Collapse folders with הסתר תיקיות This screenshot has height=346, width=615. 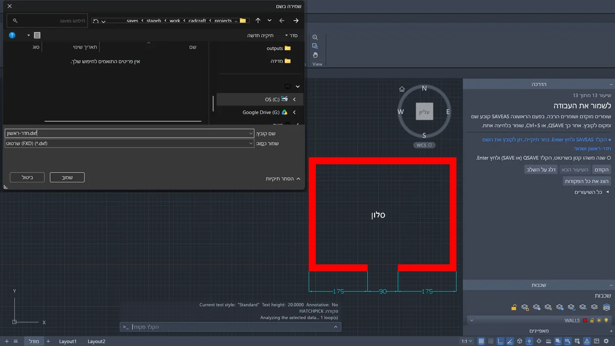coord(283,178)
